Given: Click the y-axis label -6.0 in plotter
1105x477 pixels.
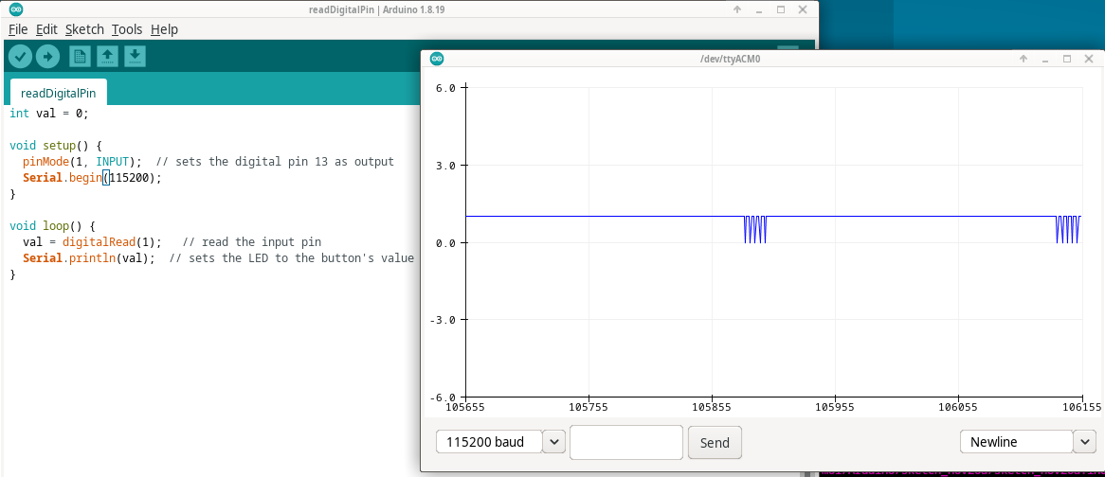Looking at the screenshot, I should click(444, 397).
